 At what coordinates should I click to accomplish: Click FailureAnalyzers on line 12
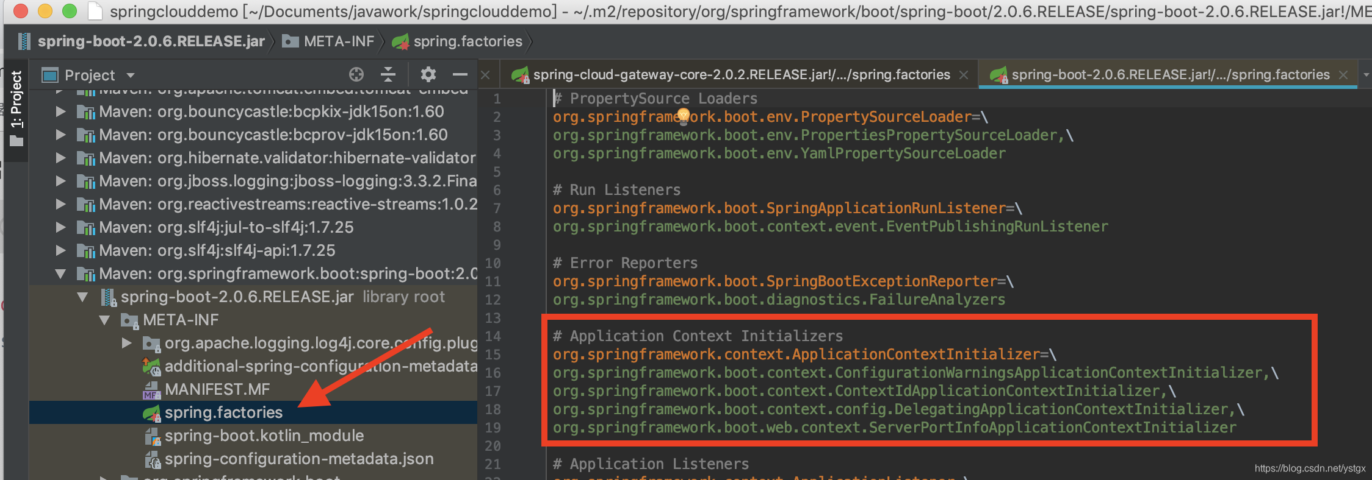click(x=937, y=300)
